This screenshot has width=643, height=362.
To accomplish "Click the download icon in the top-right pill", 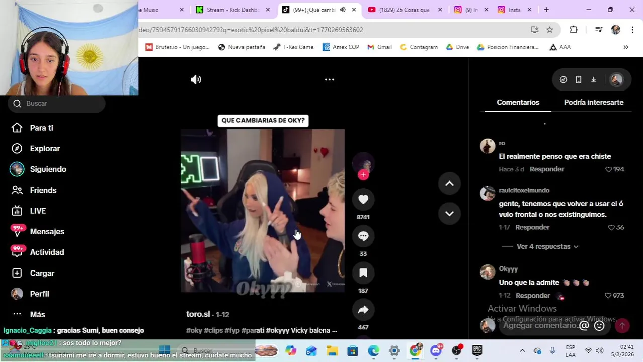I will [594, 79].
